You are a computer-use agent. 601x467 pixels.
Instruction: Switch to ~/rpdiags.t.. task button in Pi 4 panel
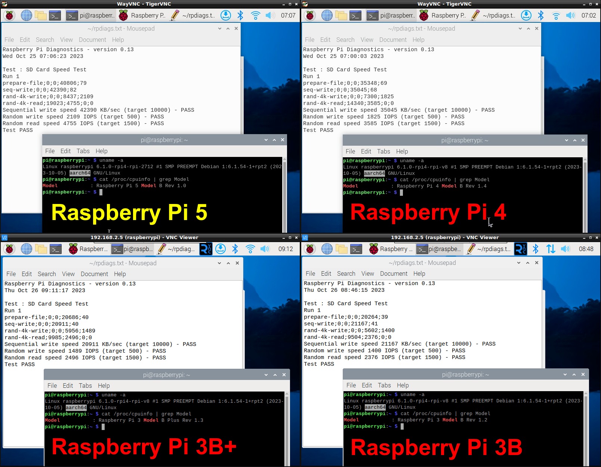pyautogui.click(x=493, y=15)
